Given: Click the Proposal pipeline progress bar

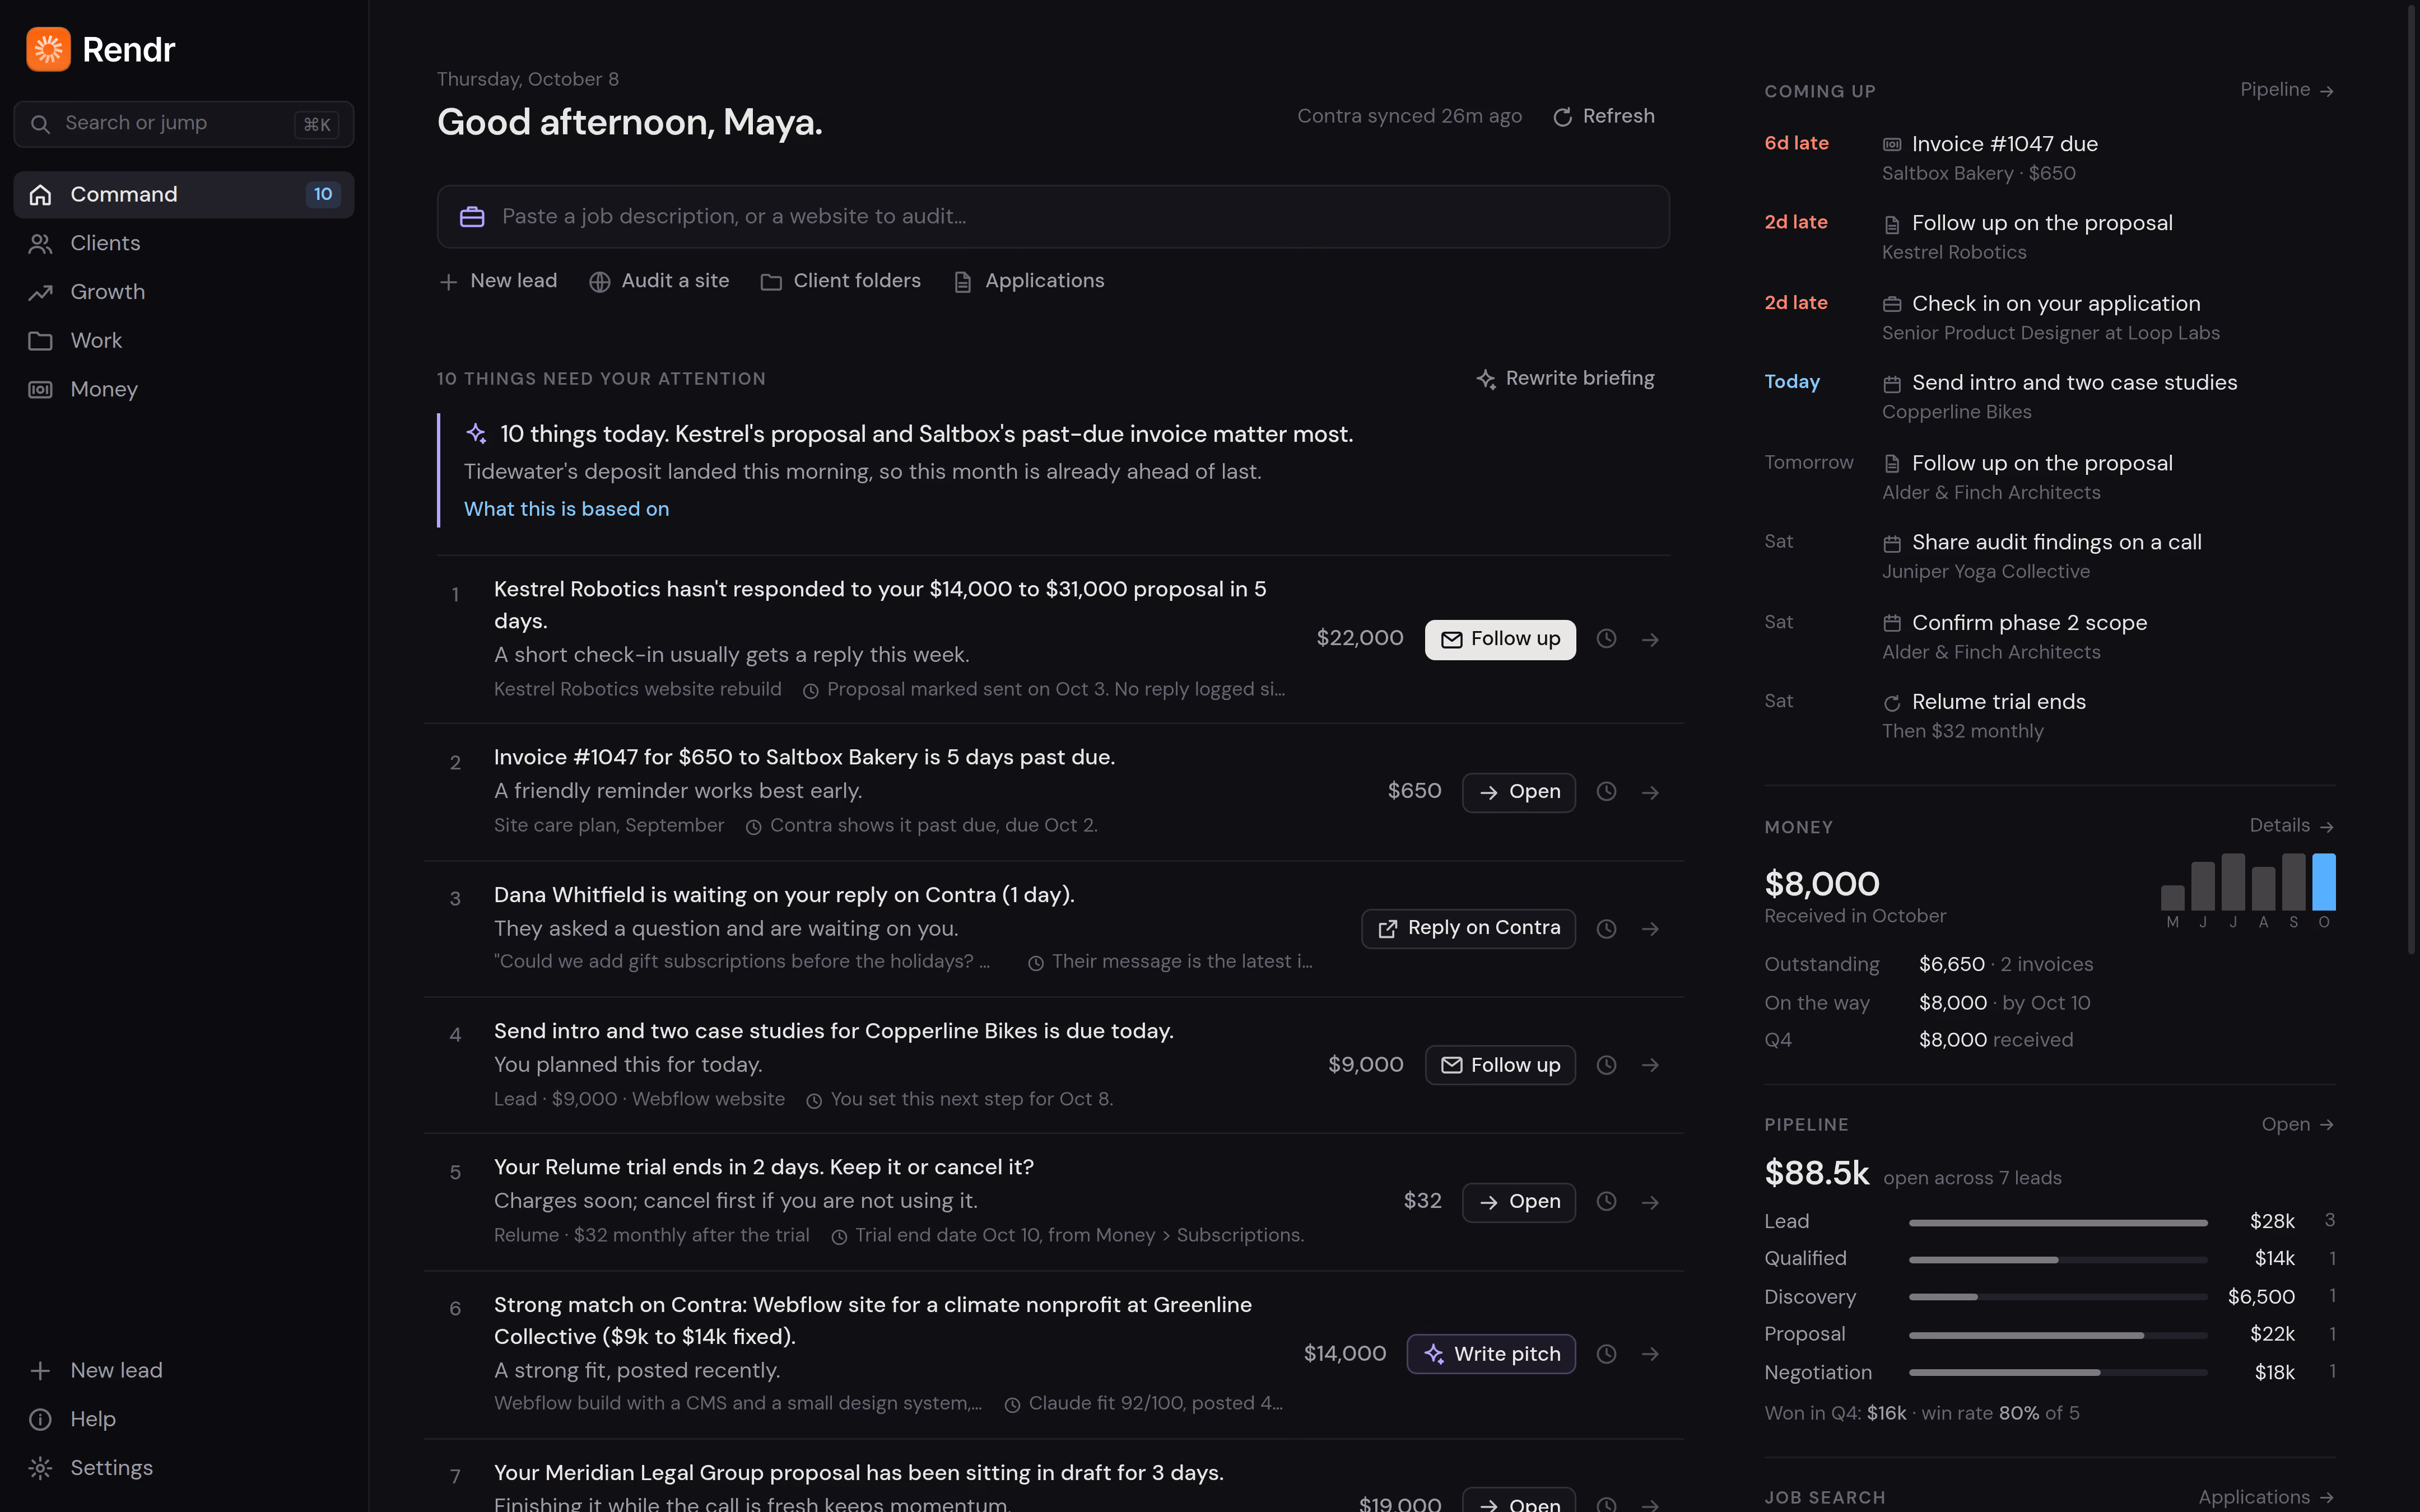Looking at the screenshot, I should [x=2057, y=1335].
